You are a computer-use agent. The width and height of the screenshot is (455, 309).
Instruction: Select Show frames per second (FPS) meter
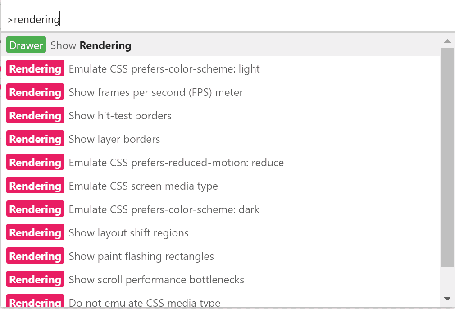point(156,92)
